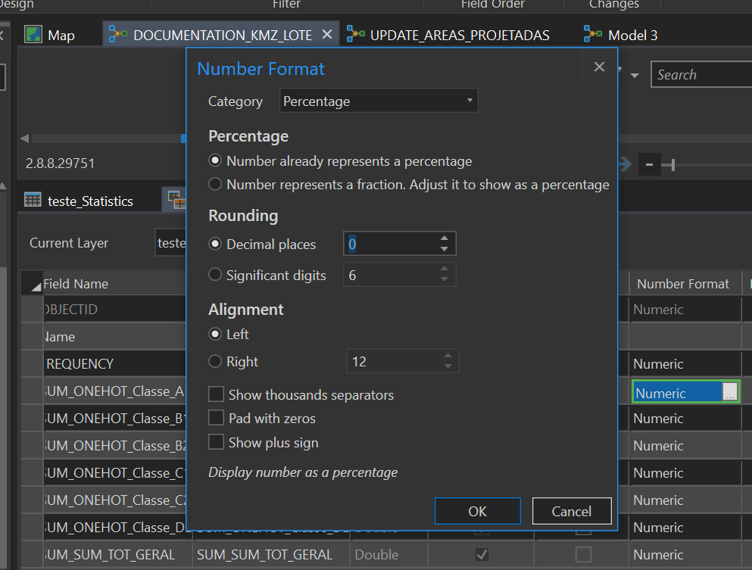Click Numeric cell in FREQUENCY row
Image resolution: width=752 pixels, height=570 pixels.
685,364
